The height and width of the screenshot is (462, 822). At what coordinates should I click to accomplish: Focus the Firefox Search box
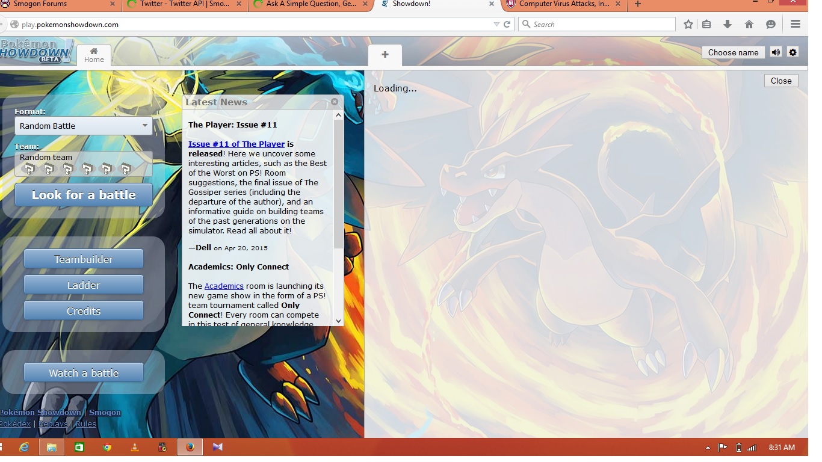(x=596, y=24)
